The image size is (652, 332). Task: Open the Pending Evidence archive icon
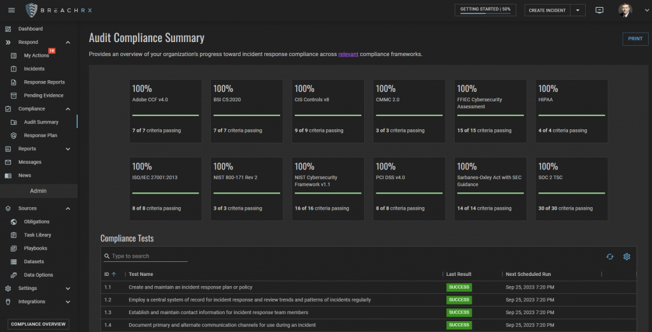14,96
